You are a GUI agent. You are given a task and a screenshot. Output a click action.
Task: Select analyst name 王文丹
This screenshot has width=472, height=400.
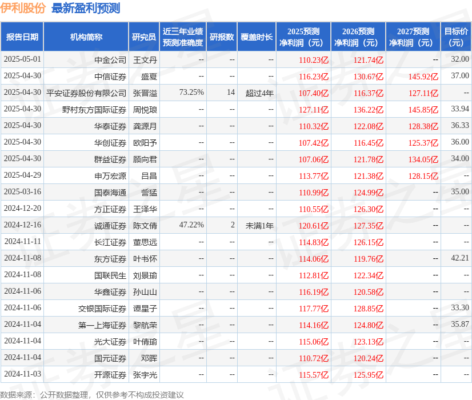tap(145, 59)
